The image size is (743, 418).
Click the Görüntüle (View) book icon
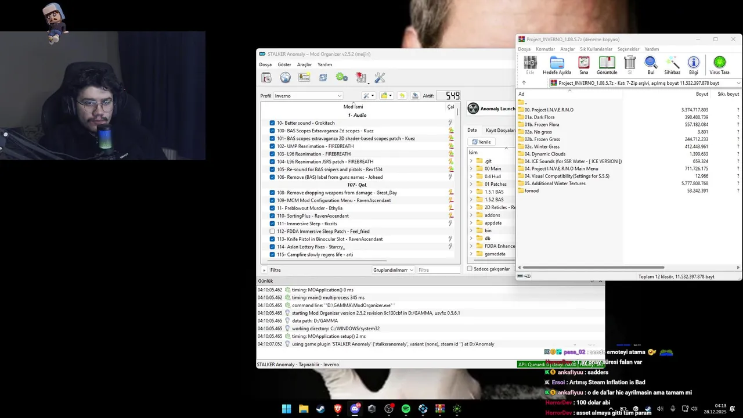(x=607, y=65)
